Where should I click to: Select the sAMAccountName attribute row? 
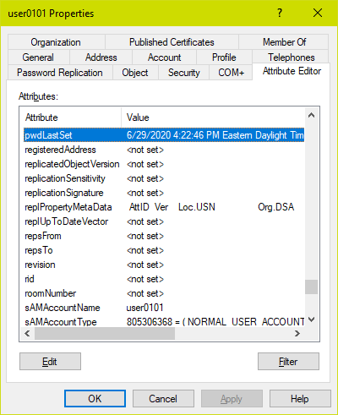tap(164, 308)
